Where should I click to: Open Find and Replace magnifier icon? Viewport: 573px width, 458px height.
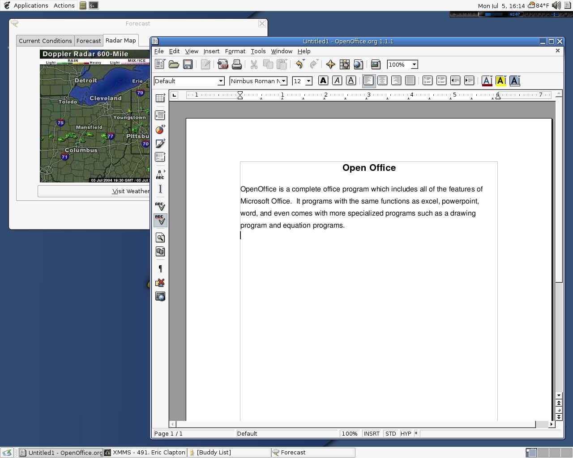[160, 237]
